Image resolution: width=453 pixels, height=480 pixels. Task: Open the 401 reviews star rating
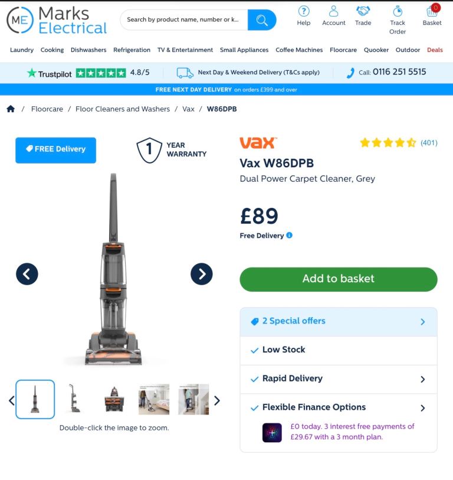(x=399, y=143)
